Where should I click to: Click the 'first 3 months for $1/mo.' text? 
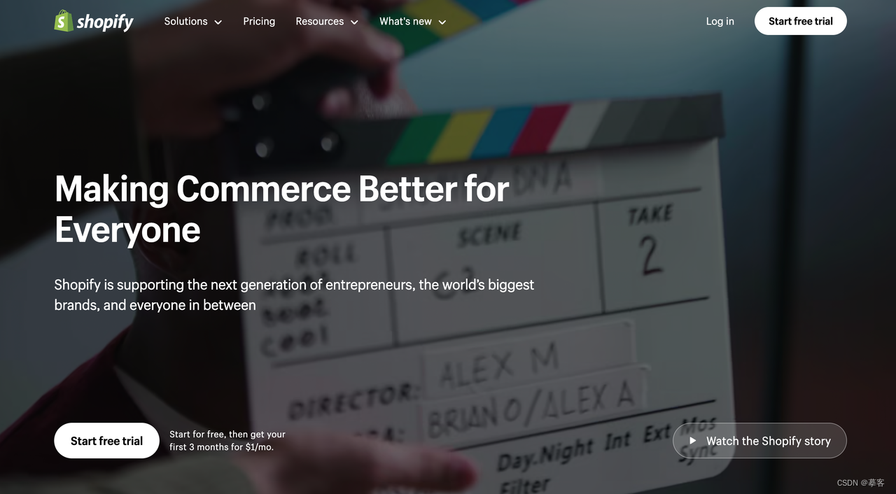[x=221, y=447]
